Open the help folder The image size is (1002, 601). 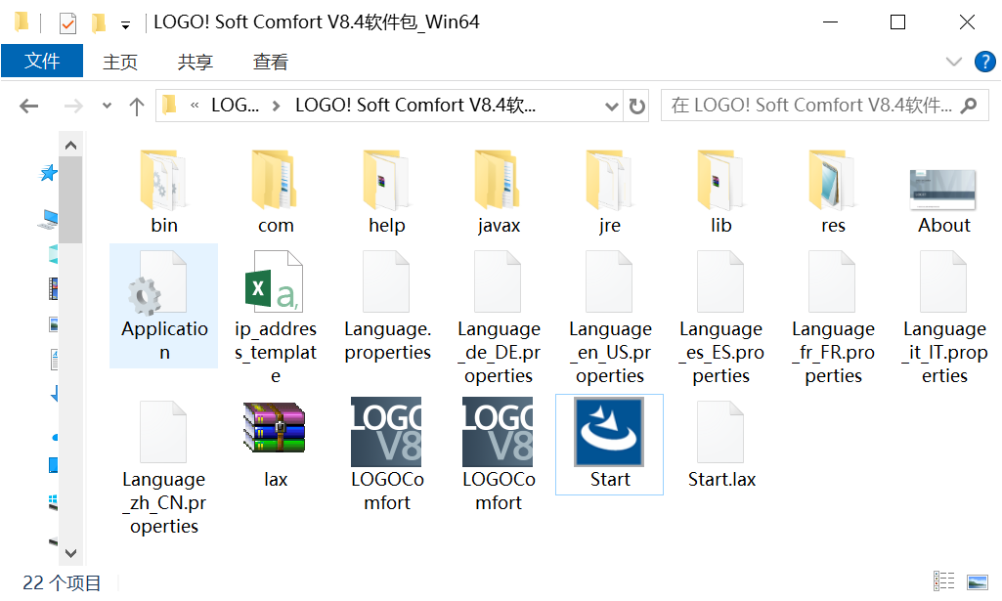386,193
